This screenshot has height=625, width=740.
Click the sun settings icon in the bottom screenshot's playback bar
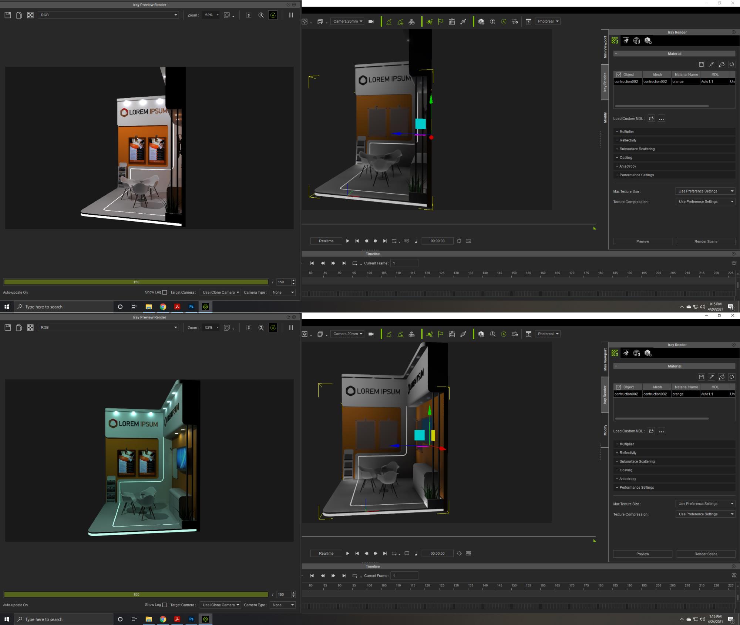tap(459, 554)
